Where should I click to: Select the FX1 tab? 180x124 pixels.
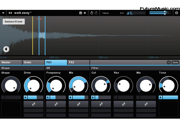point(56,62)
